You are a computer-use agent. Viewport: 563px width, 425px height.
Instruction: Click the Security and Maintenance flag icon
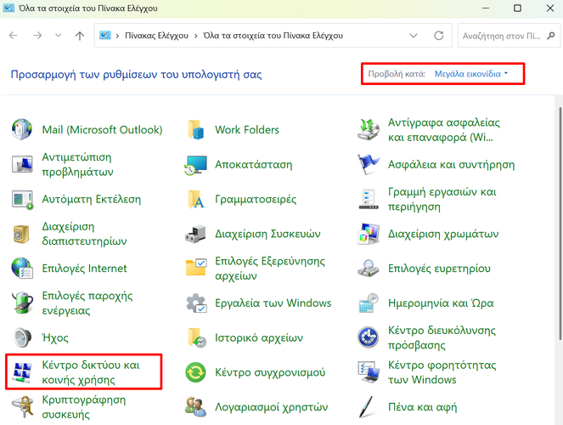[369, 164]
